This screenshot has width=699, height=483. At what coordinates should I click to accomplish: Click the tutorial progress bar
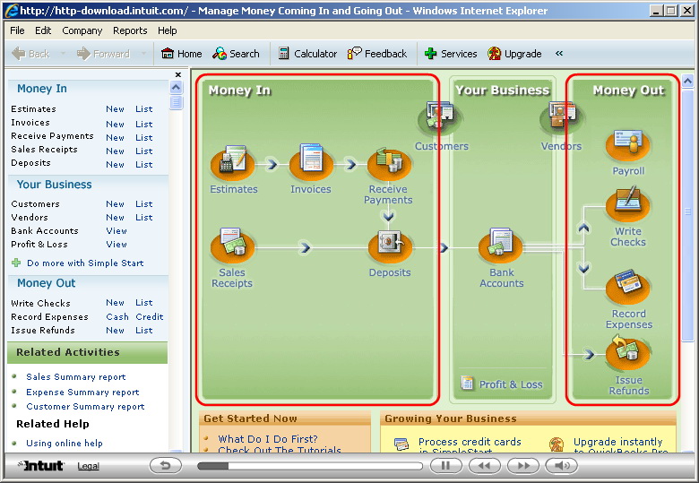[310, 466]
